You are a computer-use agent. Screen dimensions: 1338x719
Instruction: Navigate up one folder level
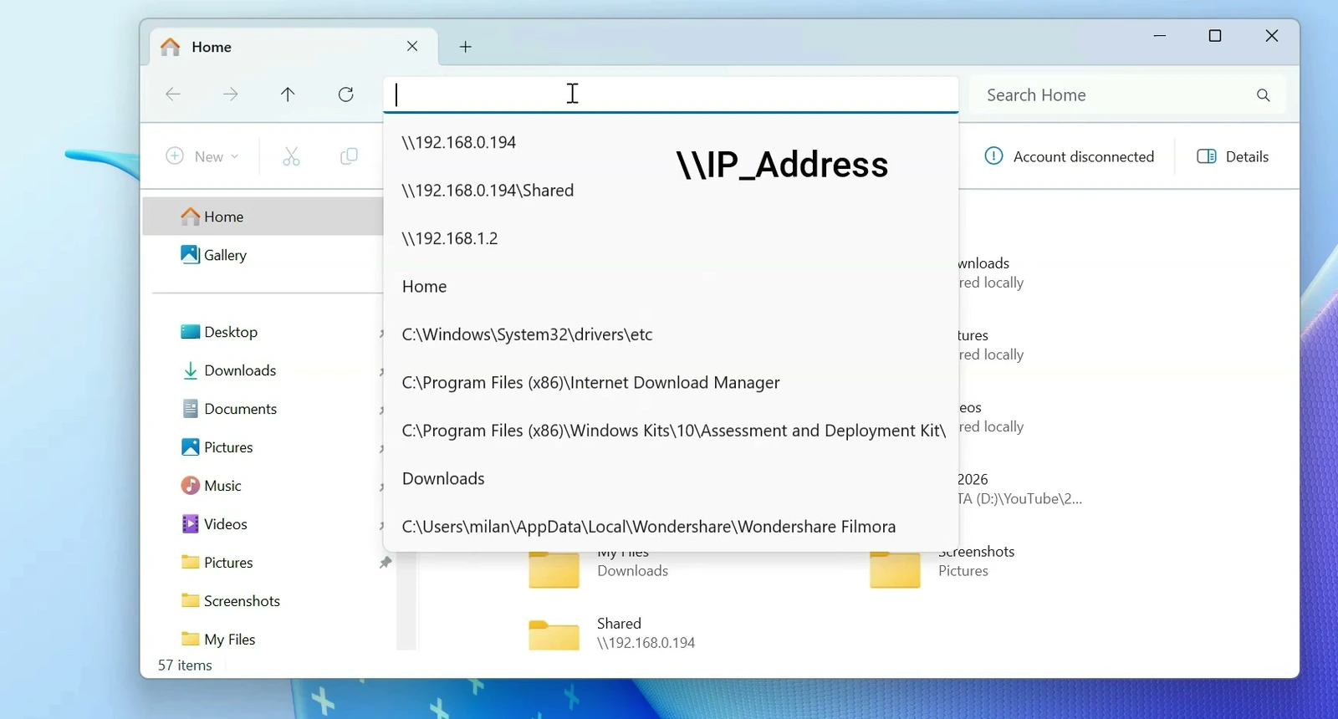click(288, 94)
